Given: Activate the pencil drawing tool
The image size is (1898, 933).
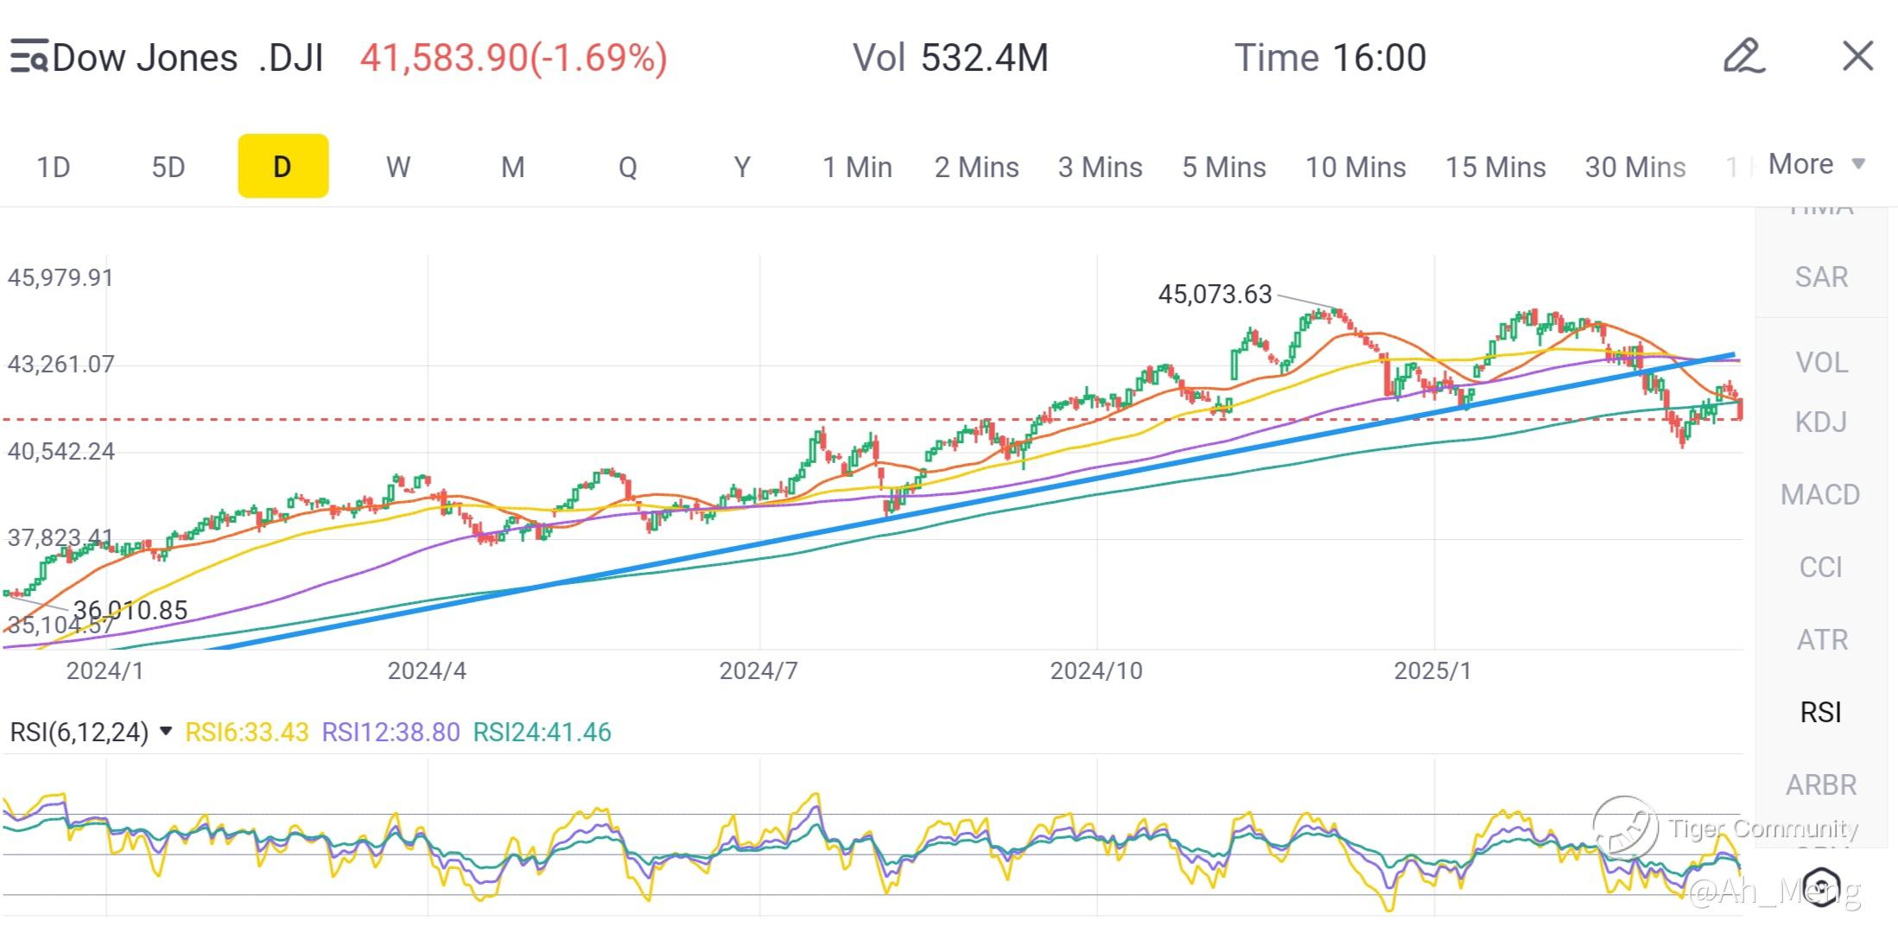Looking at the screenshot, I should click(x=1743, y=57).
